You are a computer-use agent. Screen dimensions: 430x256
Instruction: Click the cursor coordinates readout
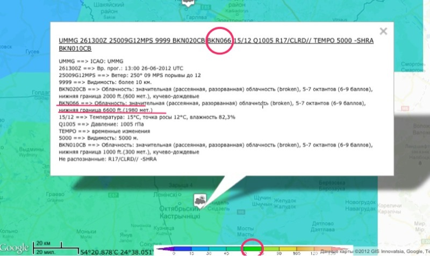[117, 251]
